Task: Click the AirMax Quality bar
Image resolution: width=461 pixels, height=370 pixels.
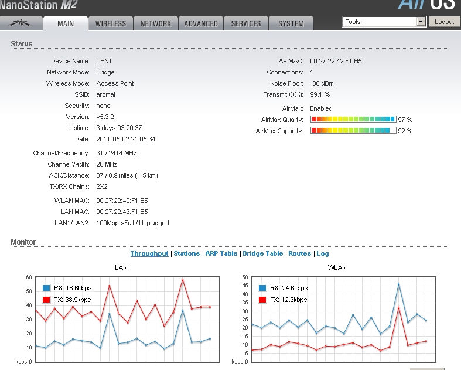Action: coord(353,120)
